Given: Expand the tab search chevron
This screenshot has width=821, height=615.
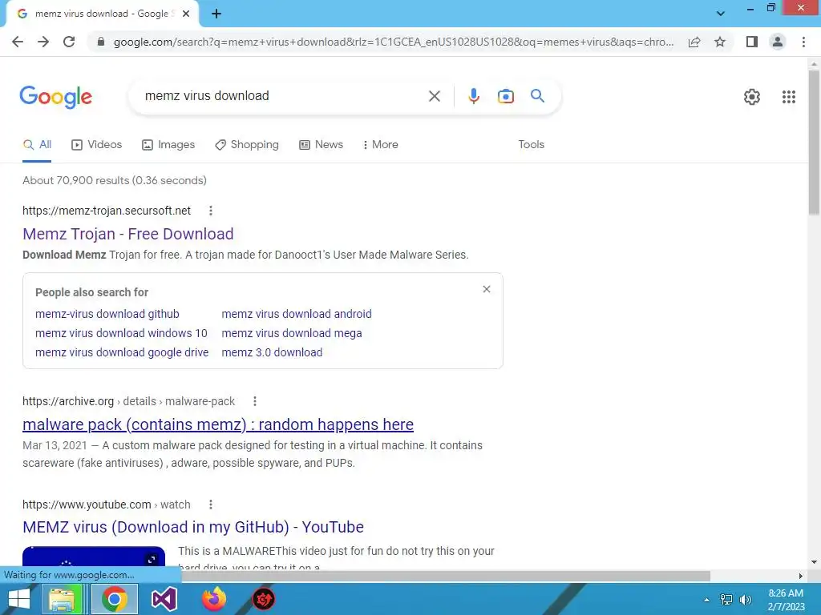Looking at the screenshot, I should (x=721, y=14).
